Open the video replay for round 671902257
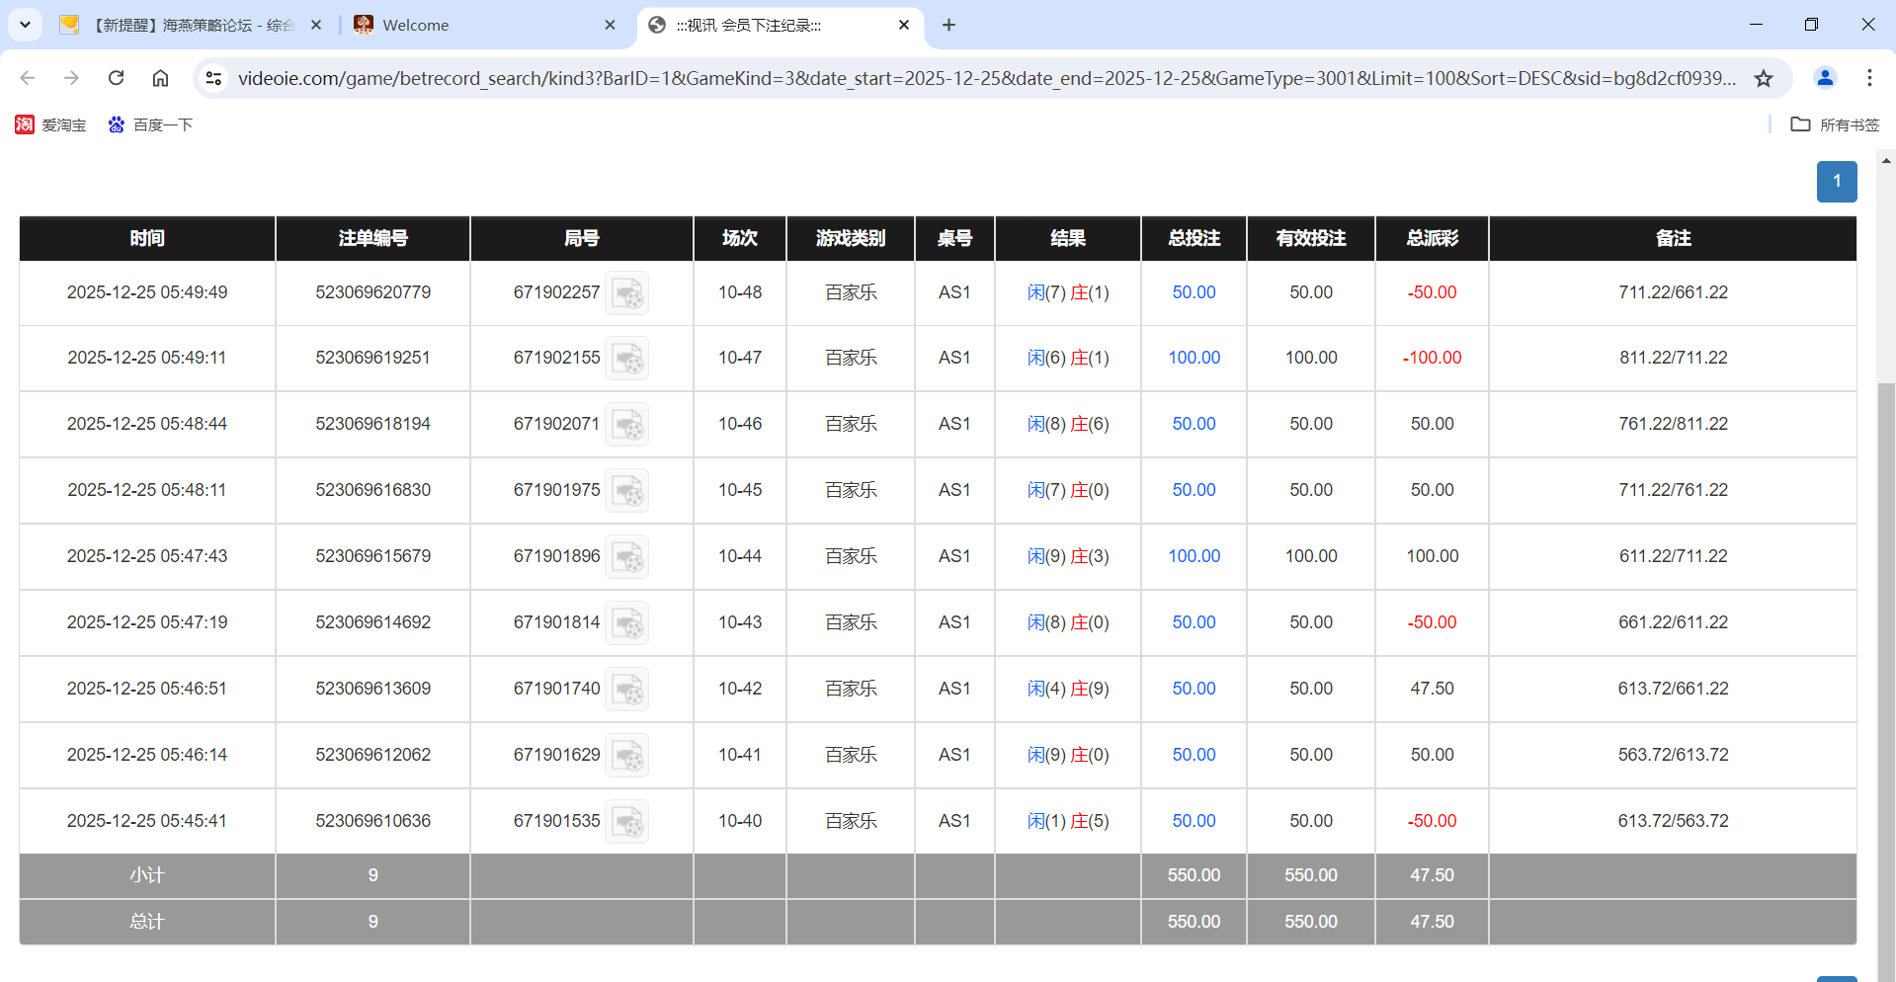1896x982 pixels. (x=627, y=292)
